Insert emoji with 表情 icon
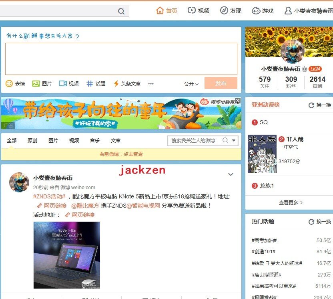This screenshot has height=299, width=333. [15, 84]
